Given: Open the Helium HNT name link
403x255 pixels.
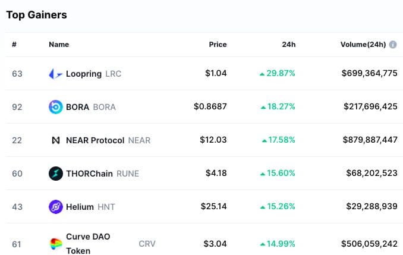Looking at the screenshot, I should click(x=80, y=207).
